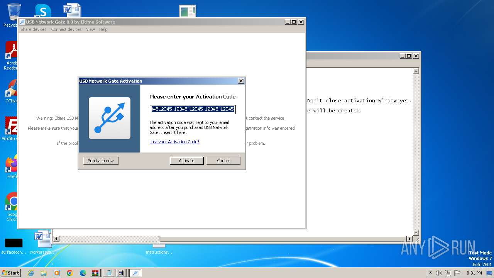
Task: Open the Connect devices menu
Action: tap(66, 29)
